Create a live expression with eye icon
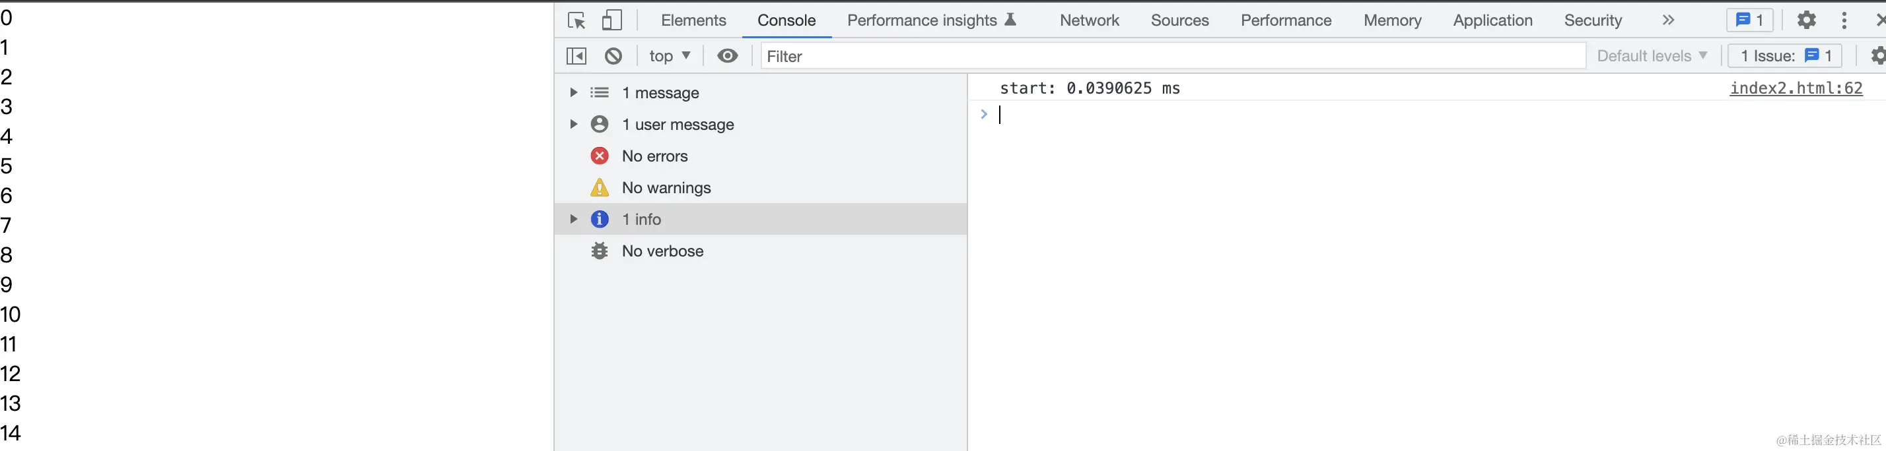This screenshot has height=451, width=1886. (x=727, y=56)
